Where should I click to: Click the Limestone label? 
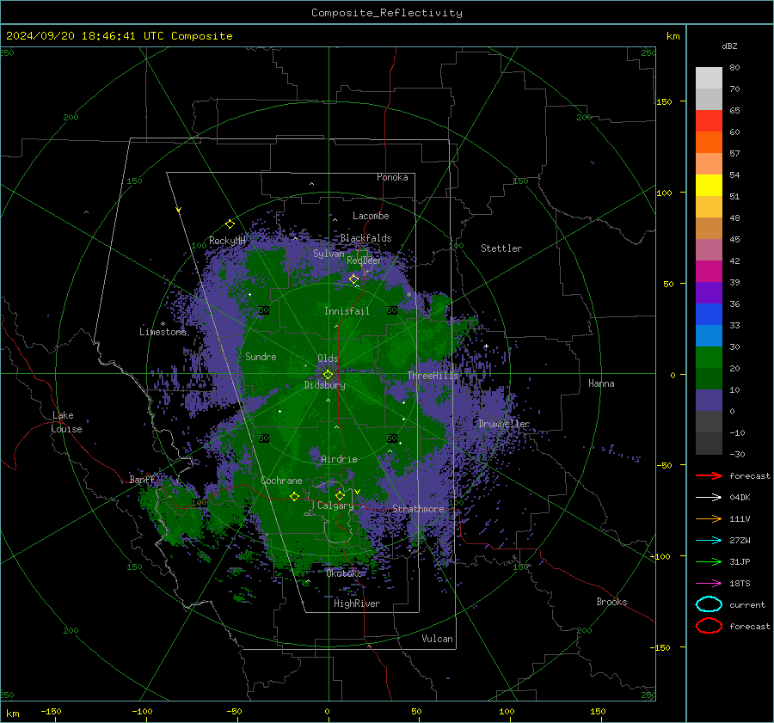[x=163, y=332]
